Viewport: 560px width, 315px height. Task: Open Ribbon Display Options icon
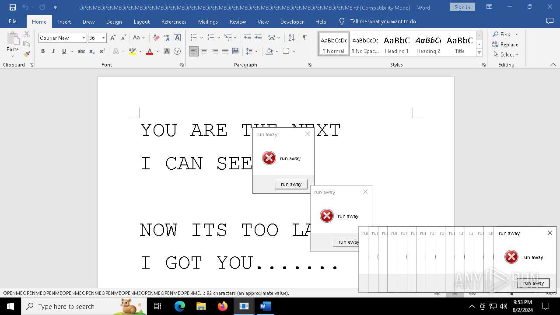[490, 7]
